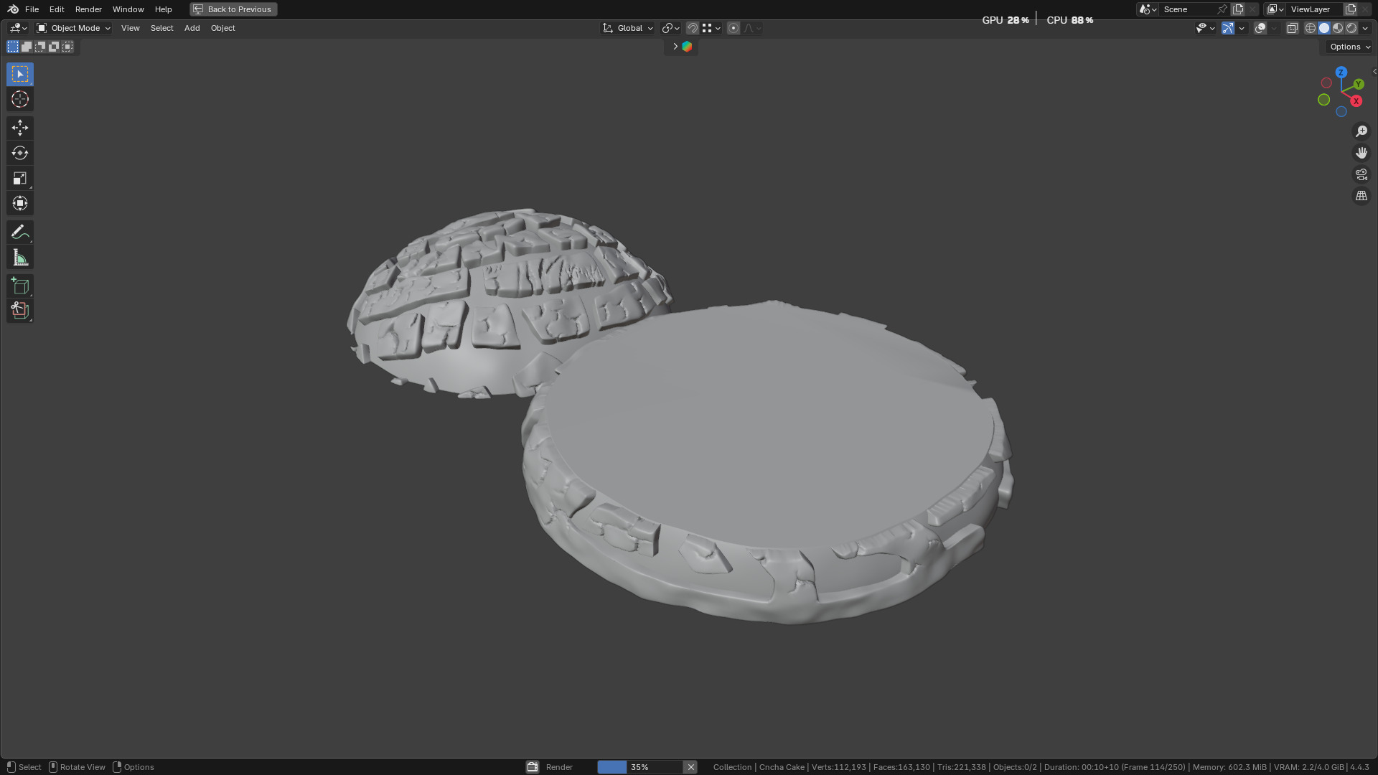Switch to Solid viewport shading
Viewport: 1378px width, 775px height.
(1324, 28)
